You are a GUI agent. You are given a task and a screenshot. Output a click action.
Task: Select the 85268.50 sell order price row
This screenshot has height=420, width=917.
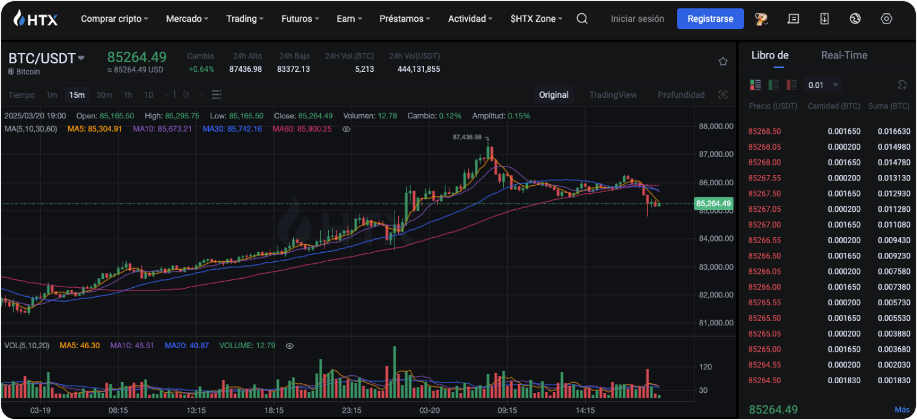[x=764, y=132]
